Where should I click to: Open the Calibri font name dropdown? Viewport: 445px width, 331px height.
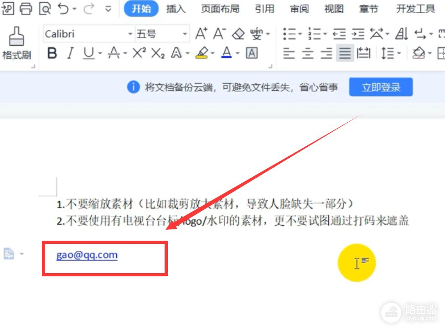click(x=130, y=34)
